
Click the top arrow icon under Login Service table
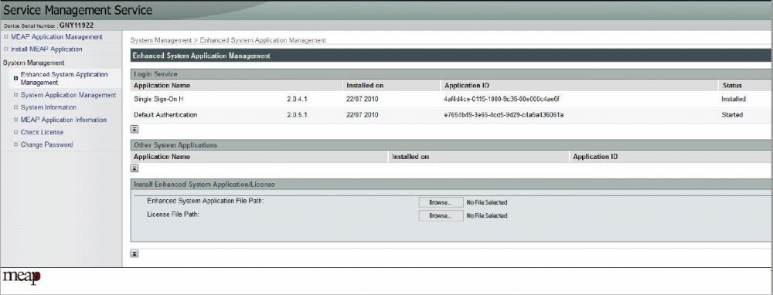[x=134, y=130]
